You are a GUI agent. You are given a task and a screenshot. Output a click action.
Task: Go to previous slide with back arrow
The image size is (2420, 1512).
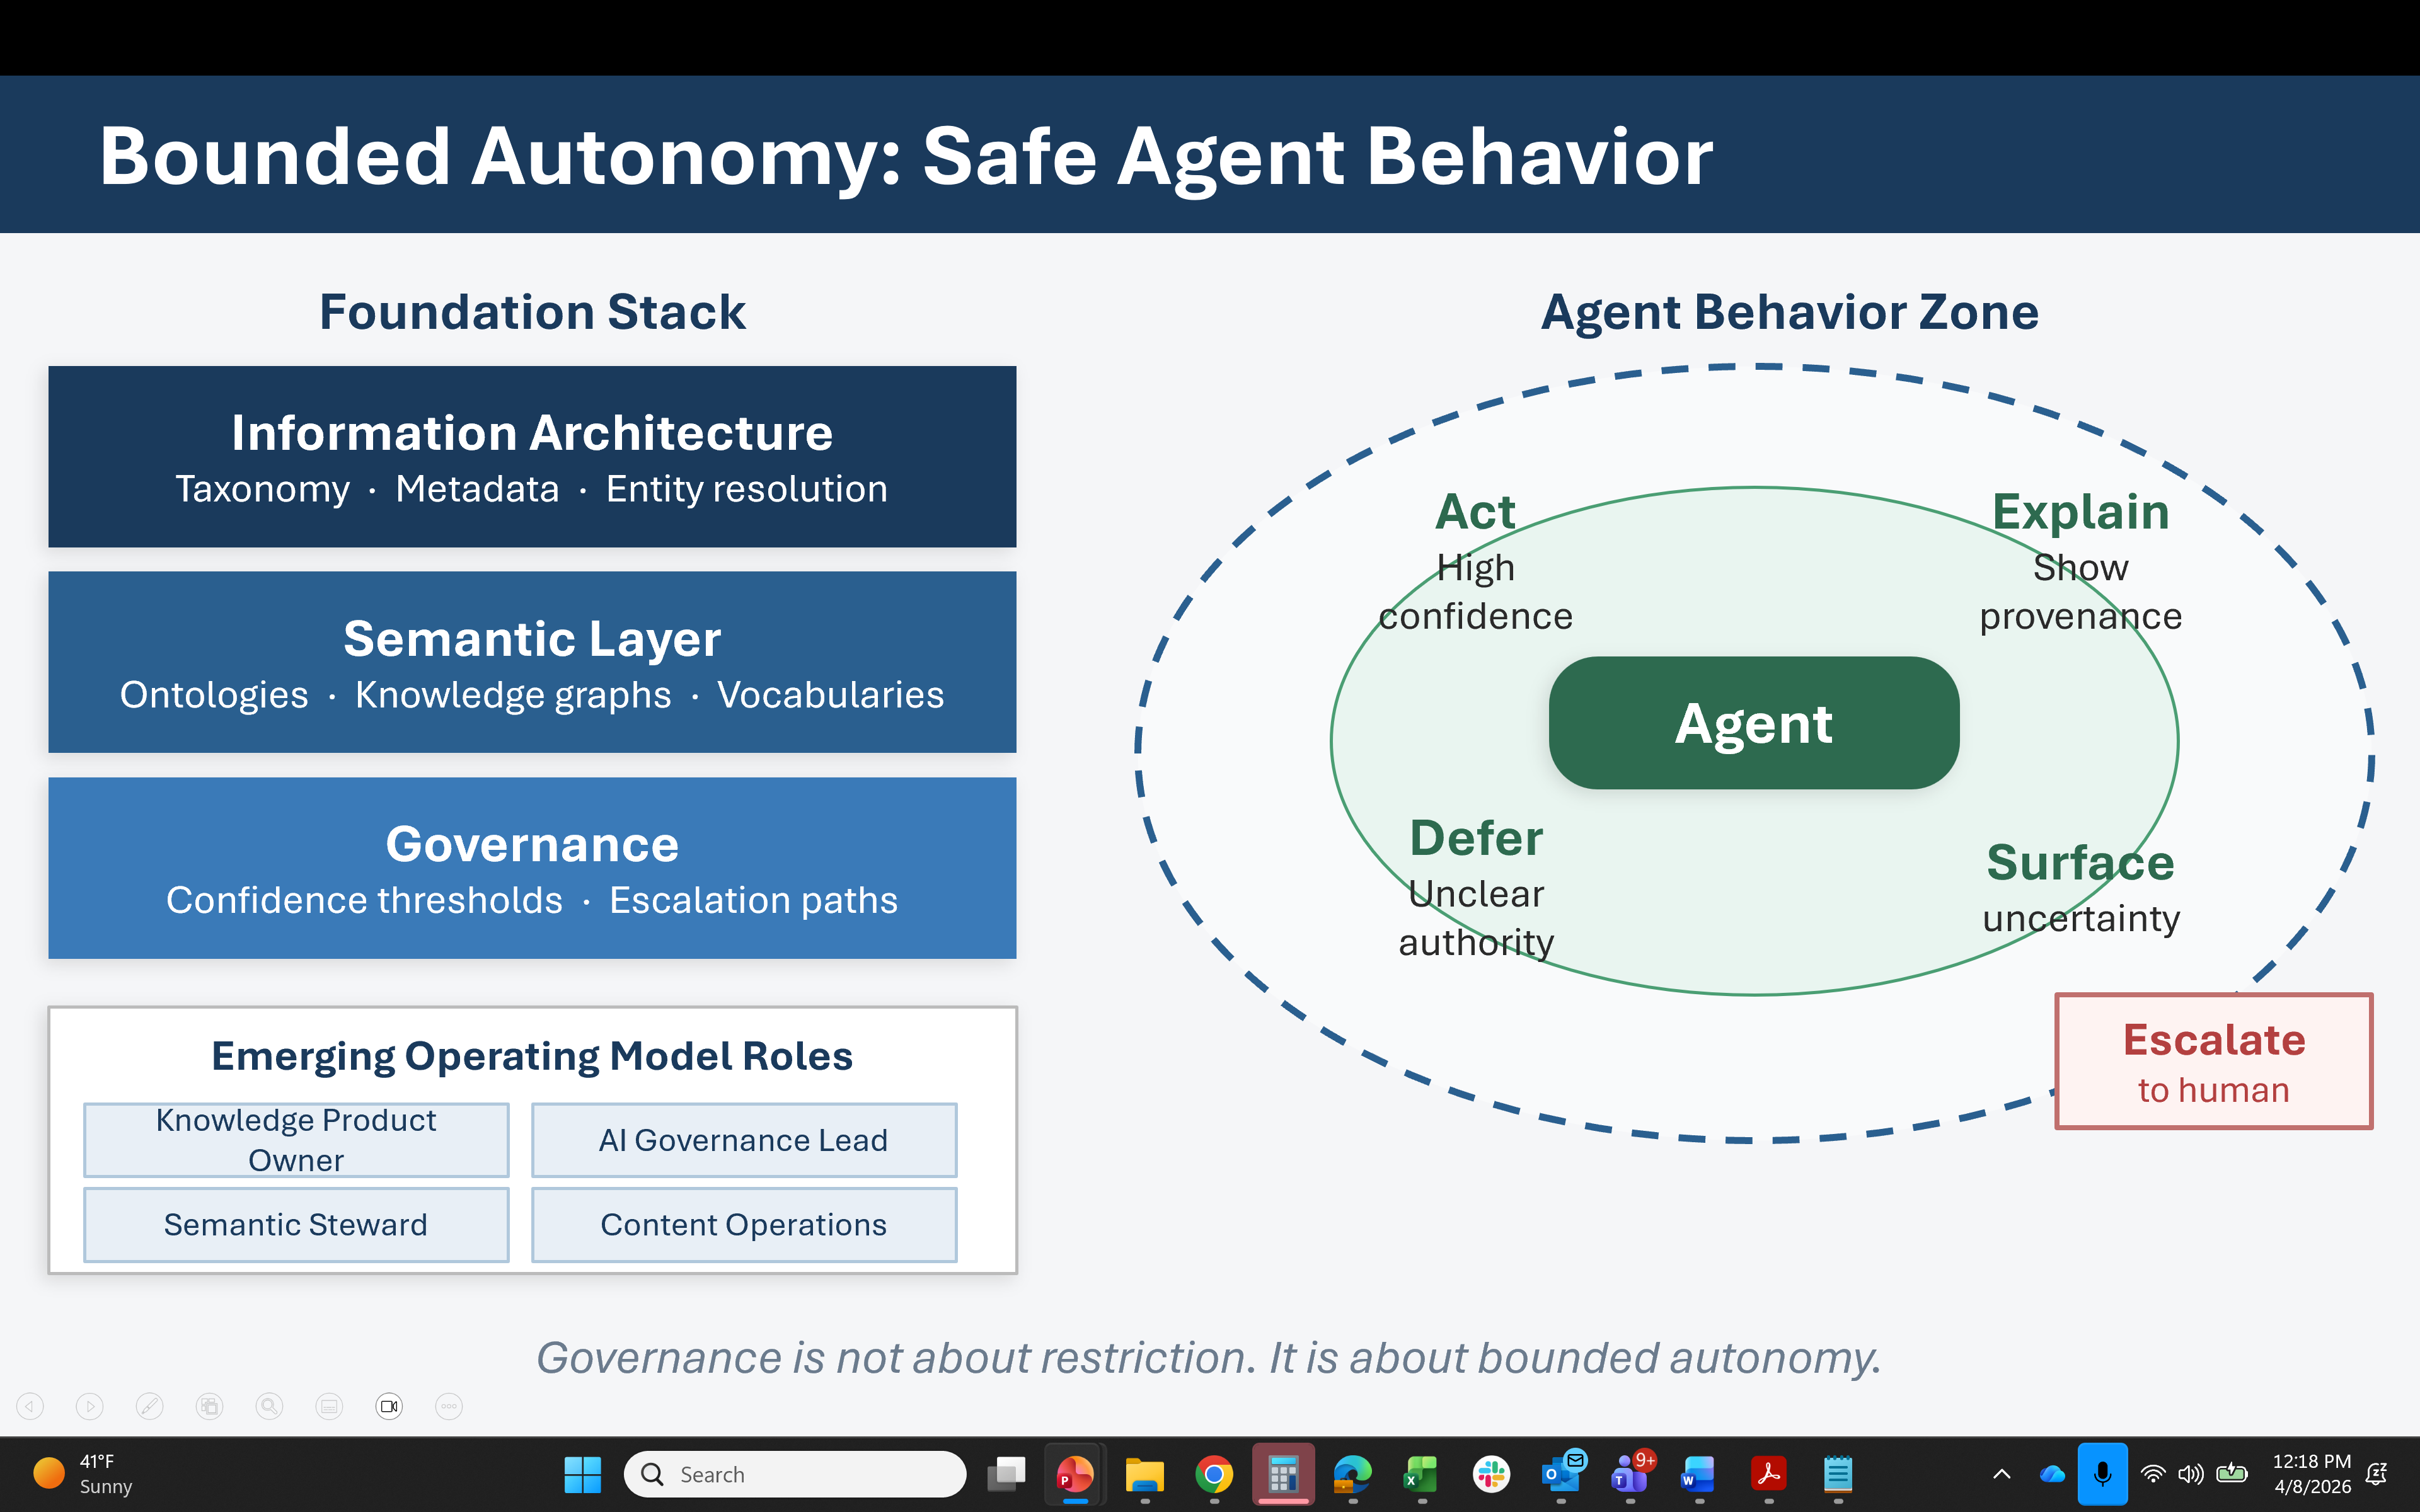[x=30, y=1407]
